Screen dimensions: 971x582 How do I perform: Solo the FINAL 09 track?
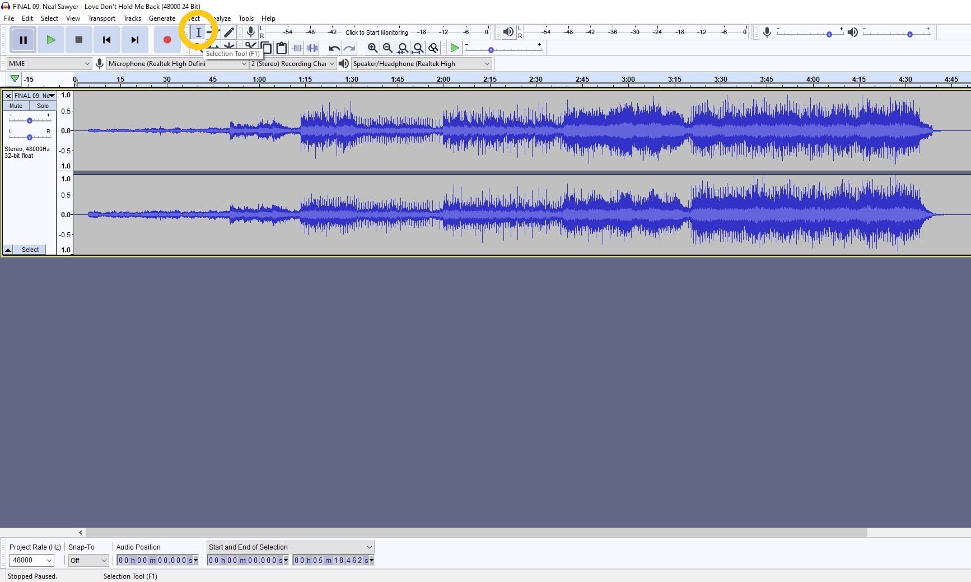(x=43, y=106)
